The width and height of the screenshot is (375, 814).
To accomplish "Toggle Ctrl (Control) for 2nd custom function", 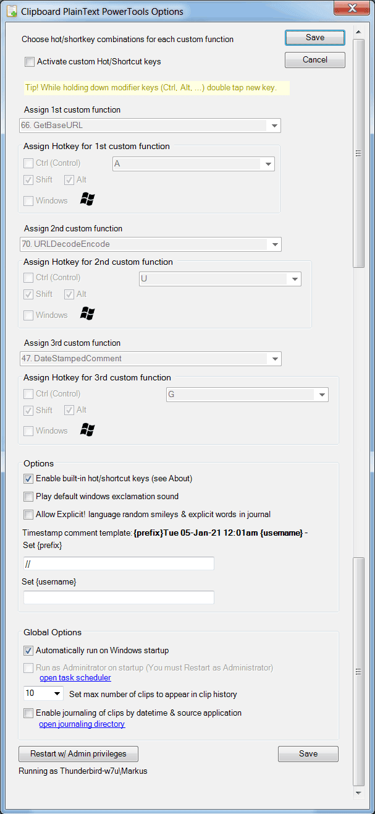I will click(28, 278).
